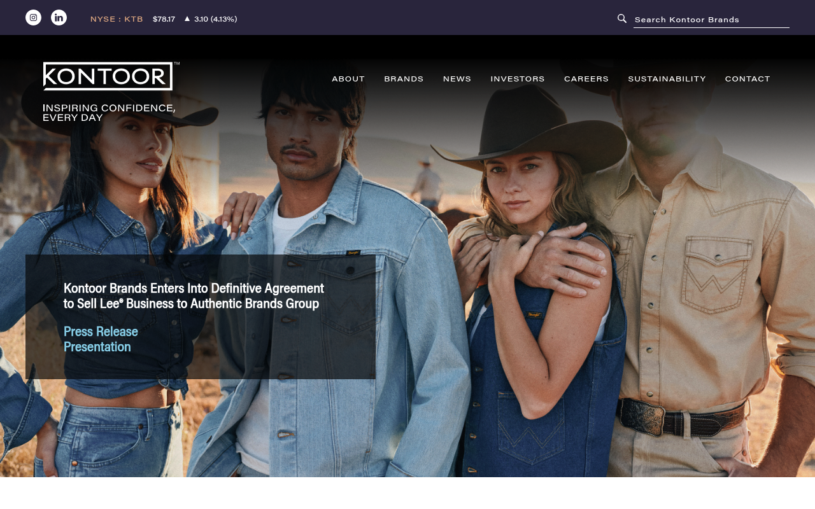Click the Lee sale agreement headline
The height and width of the screenshot is (509, 815).
tap(194, 296)
